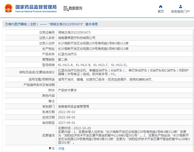Viewport: 194px width, 152px height.
Task: Click the 首页 home icon
Action: (161, 6)
